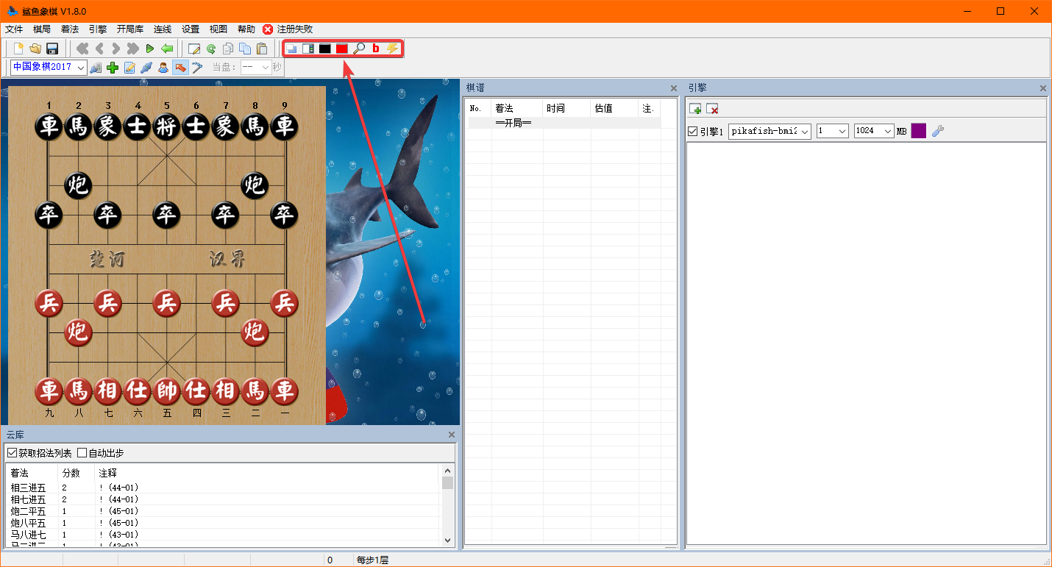Step back one move with left arrow
The height and width of the screenshot is (567, 1052).
click(99, 49)
